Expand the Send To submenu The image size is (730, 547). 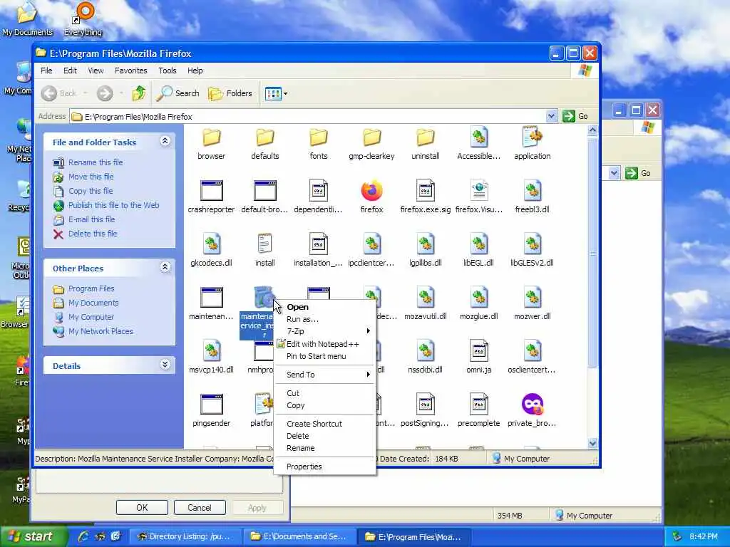point(325,375)
